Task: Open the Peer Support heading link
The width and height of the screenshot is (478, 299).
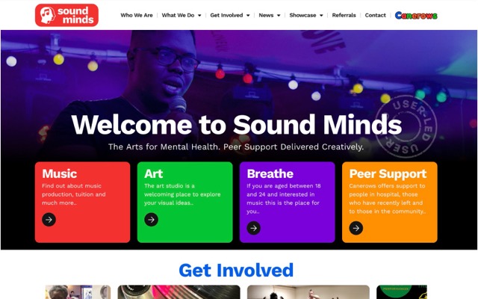Action: (388, 173)
